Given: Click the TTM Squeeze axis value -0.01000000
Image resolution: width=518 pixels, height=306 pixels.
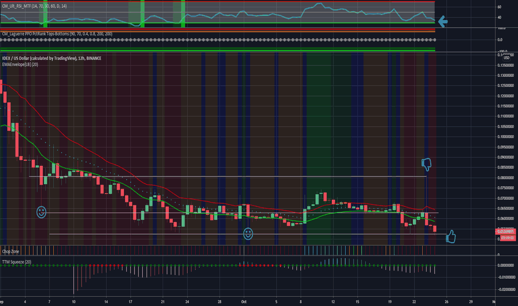Looking at the screenshot, I should 506,277.
